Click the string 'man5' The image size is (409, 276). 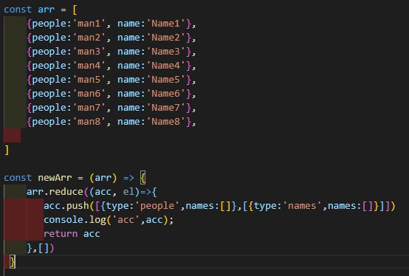coord(89,80)
